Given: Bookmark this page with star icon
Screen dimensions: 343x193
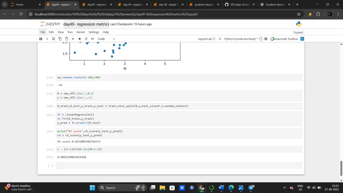Looking at the screenshot, I should coord(299,14).
